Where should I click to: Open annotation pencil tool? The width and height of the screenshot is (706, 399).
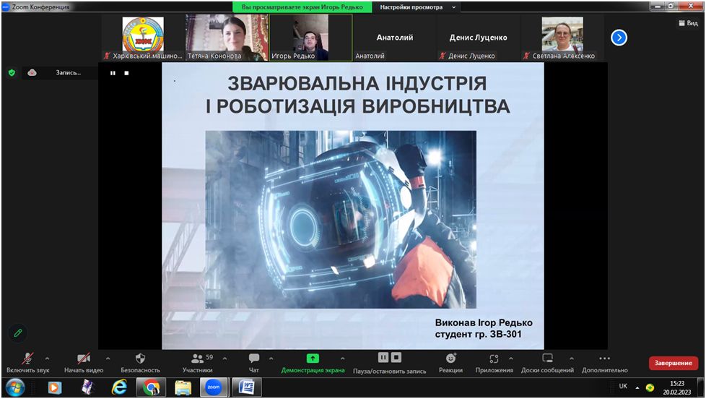coord(18,333)
